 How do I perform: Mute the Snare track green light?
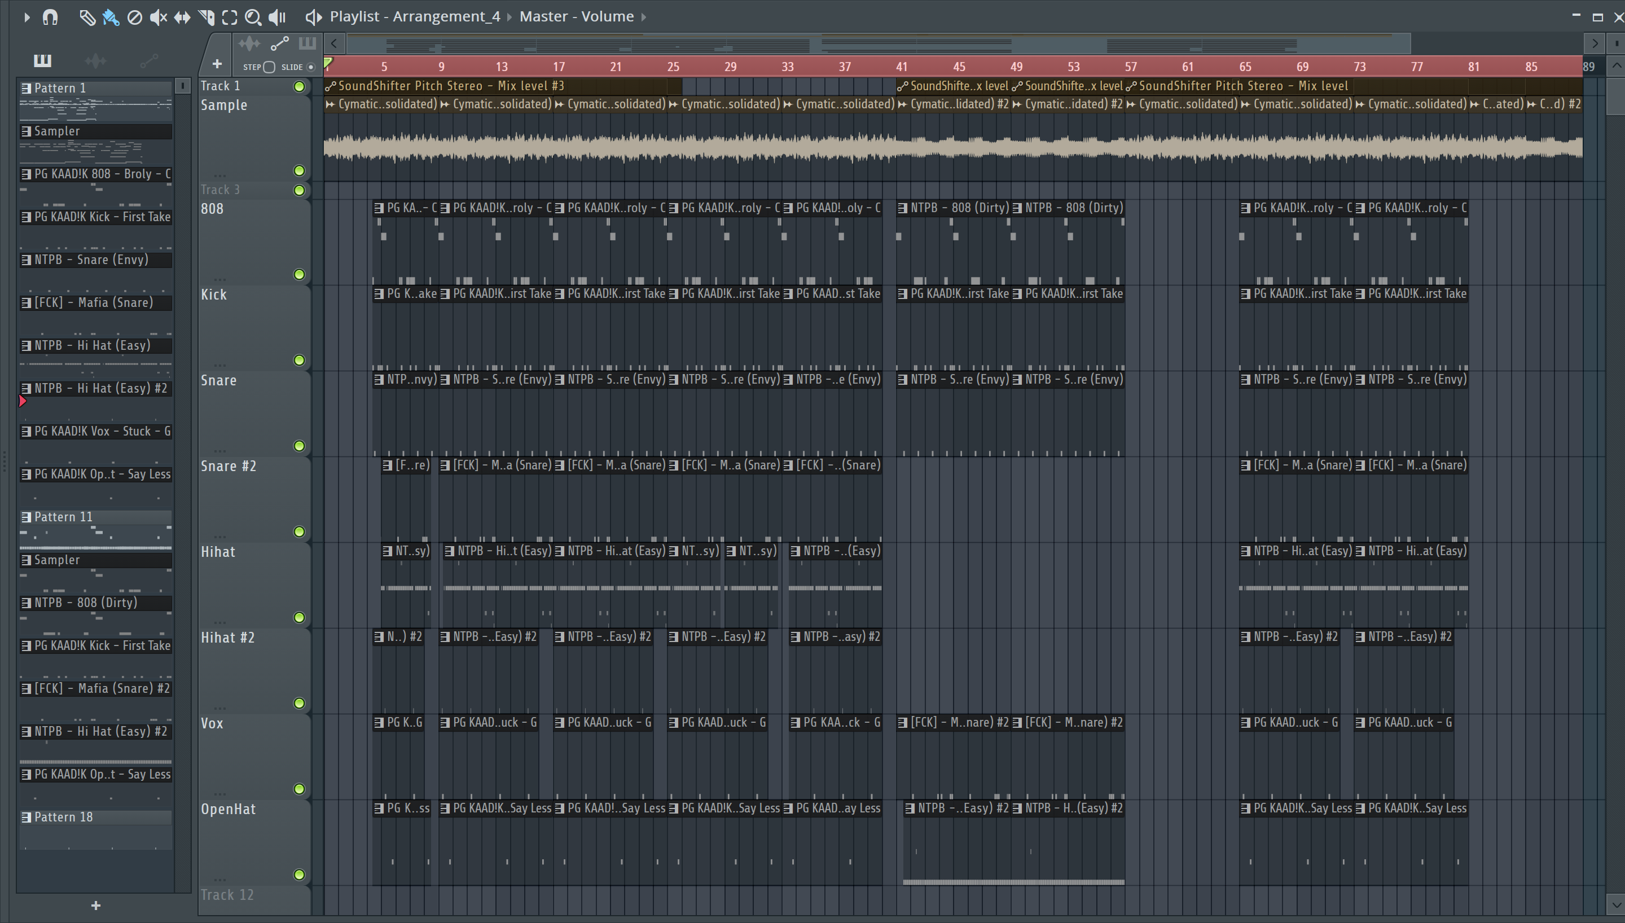coord(299,446)
